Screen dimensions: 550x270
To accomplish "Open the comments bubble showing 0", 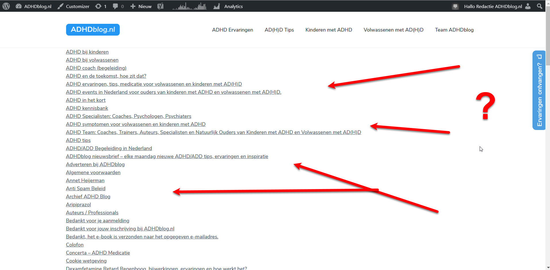I will tap(118, 6).
